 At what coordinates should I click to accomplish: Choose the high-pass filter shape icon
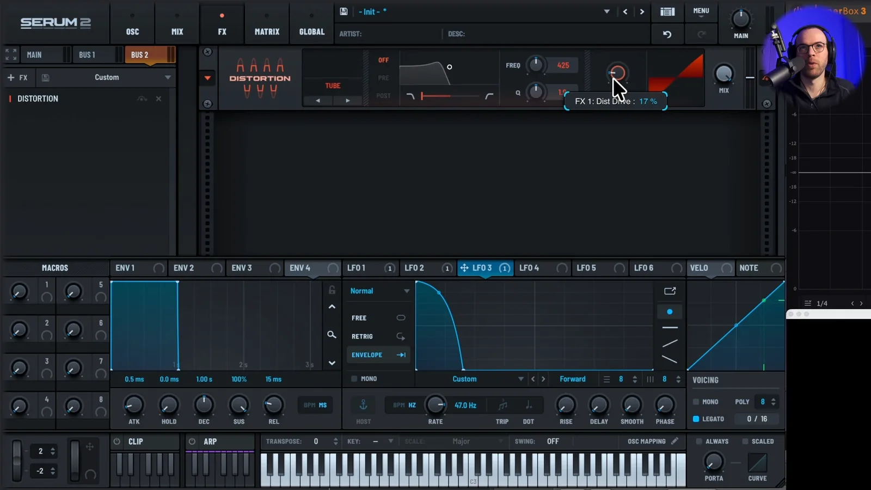(x=489, y=96)
